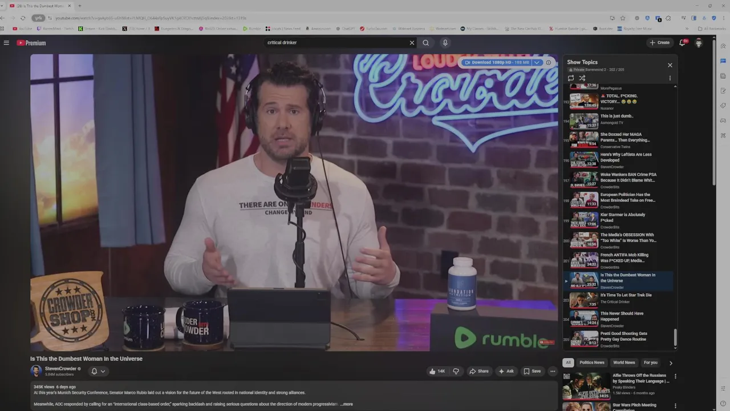
Task: Click the Create button
Action: tap(660, 43)
